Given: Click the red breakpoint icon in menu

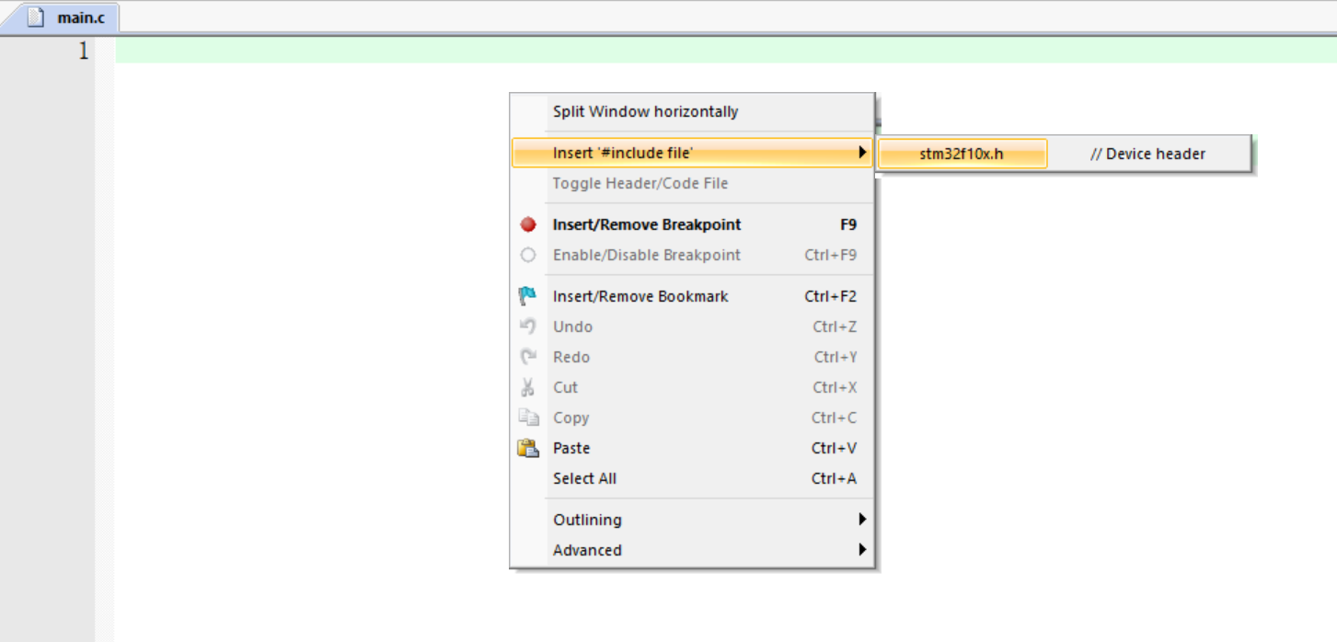Looking at the screenshot, I should click(528, 224).
